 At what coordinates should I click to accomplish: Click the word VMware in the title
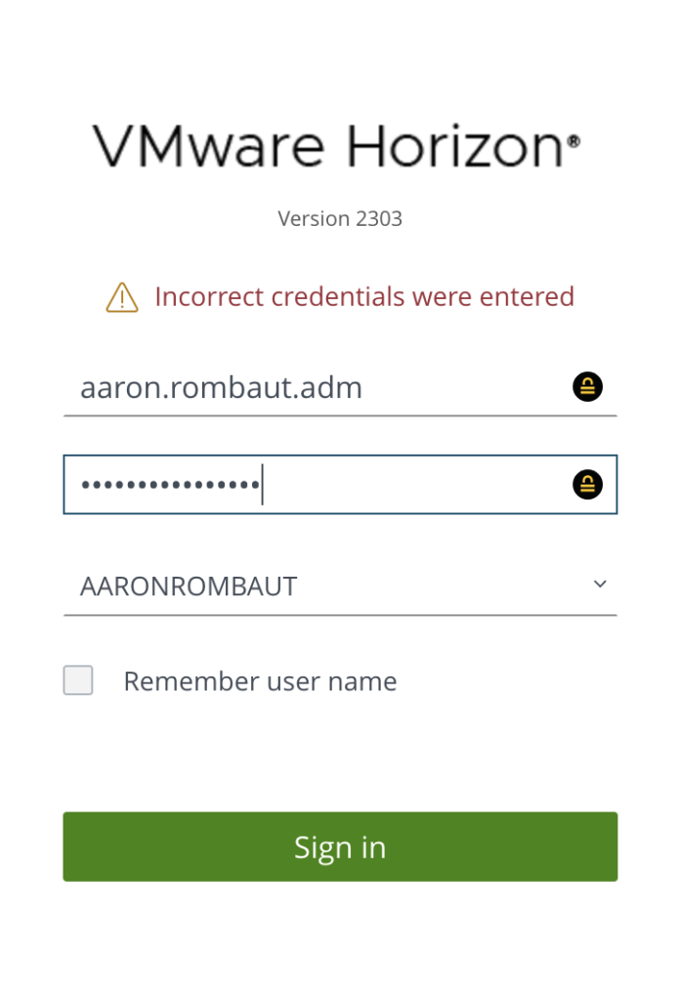click(208, 147)
